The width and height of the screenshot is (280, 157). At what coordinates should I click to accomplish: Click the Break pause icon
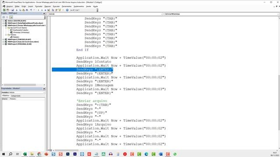tap(42, 10)
